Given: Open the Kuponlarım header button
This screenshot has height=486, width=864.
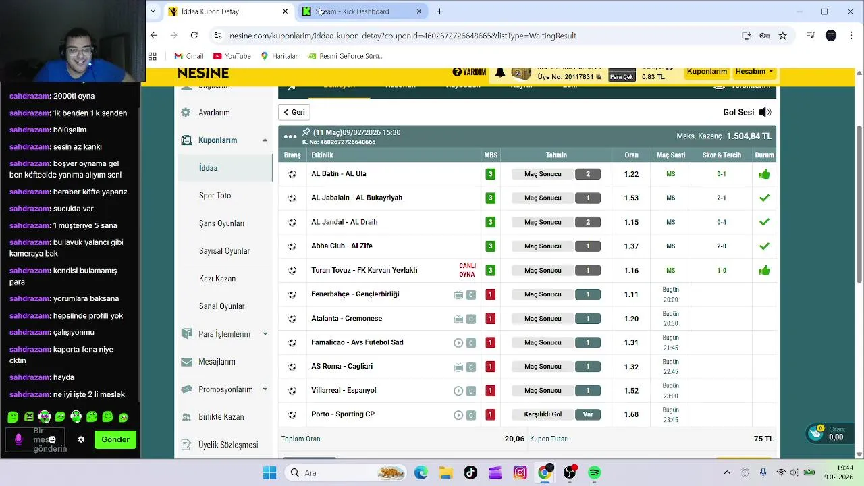Looking at the screenshot, I should [707, 71].
